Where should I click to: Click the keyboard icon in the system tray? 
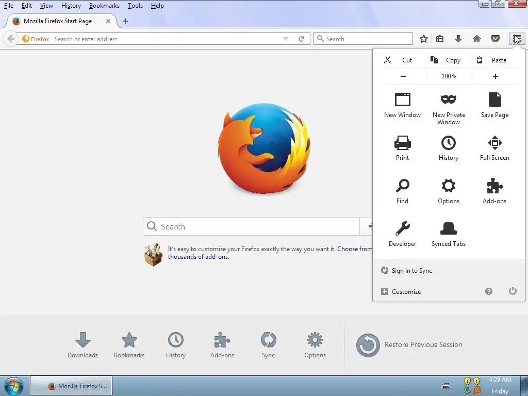(x=446, y=386)
